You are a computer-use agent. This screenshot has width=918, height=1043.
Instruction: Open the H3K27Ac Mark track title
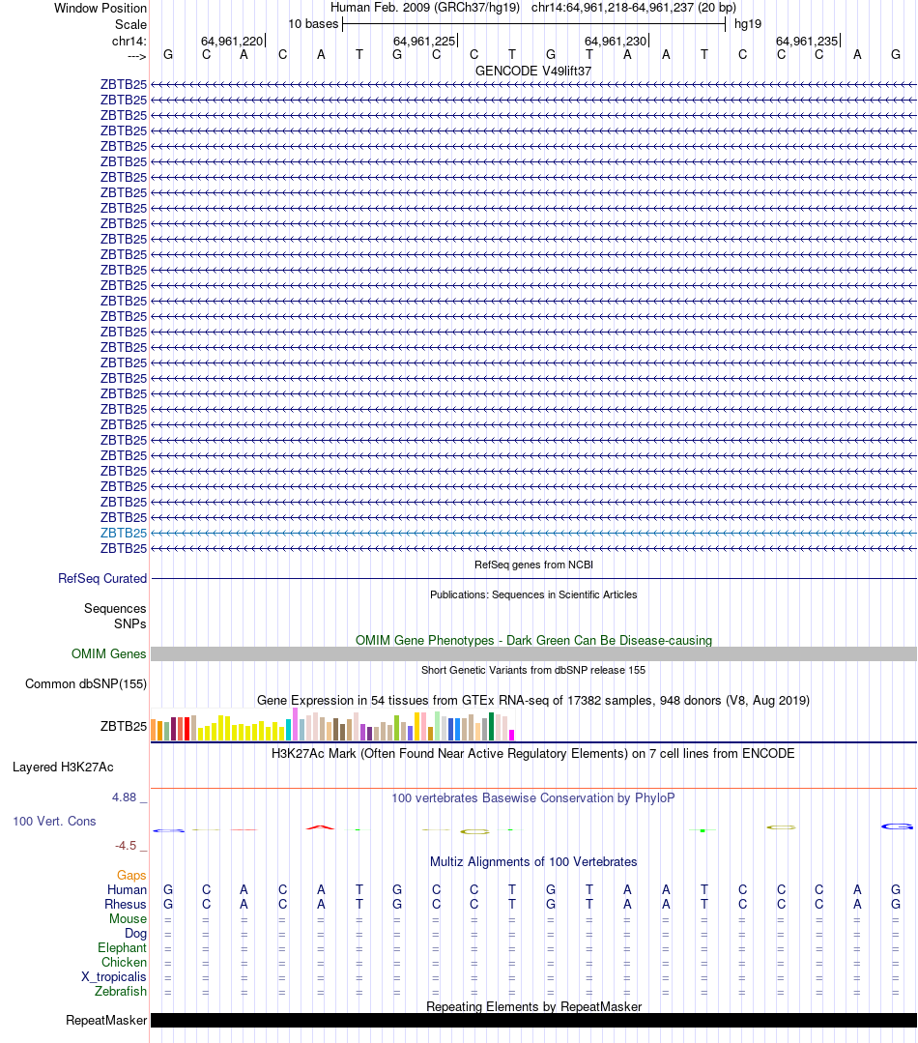(533, 754)
